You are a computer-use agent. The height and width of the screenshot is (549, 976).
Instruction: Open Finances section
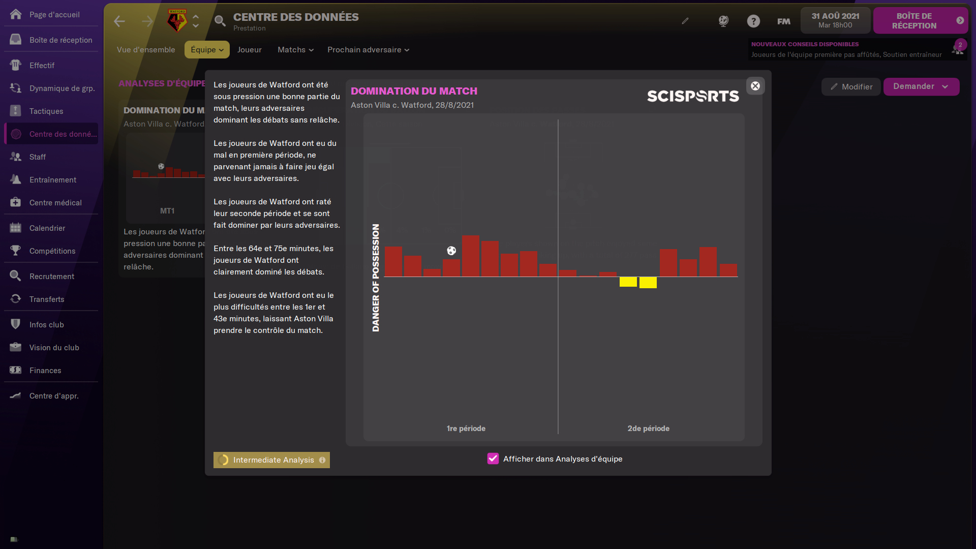51,370
